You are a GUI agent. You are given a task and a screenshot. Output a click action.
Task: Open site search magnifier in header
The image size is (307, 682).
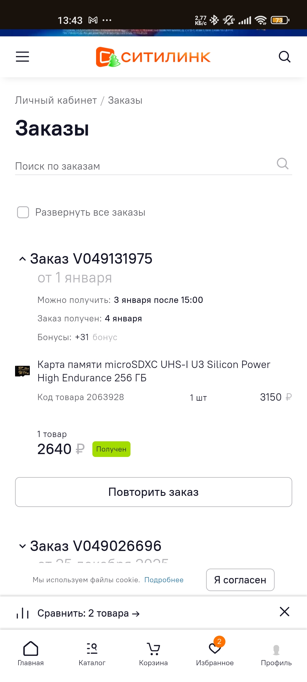pyautogui.click(x=284, y=57)
